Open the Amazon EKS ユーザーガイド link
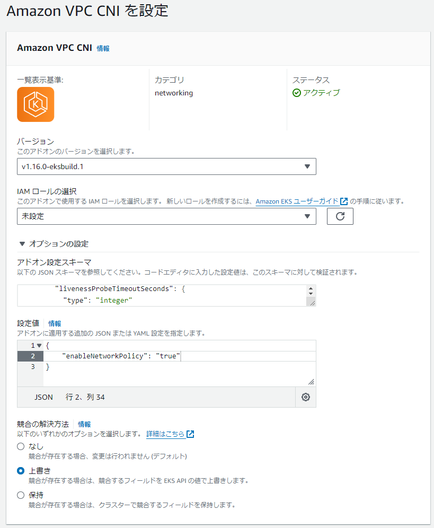The width and height of the screenshot is (434, 528). (297, 201)
